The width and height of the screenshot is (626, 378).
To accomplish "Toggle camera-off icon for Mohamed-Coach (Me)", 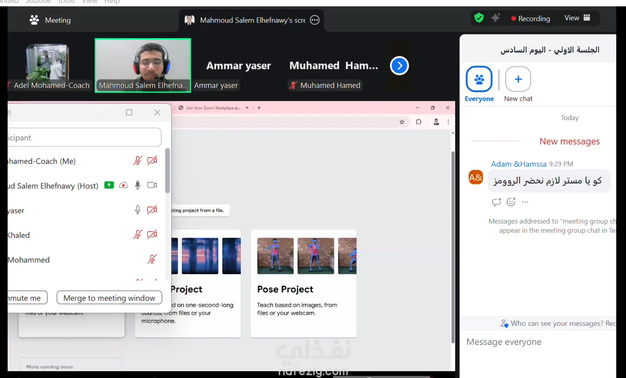I will pyautogui.click(x=152, y=161).
